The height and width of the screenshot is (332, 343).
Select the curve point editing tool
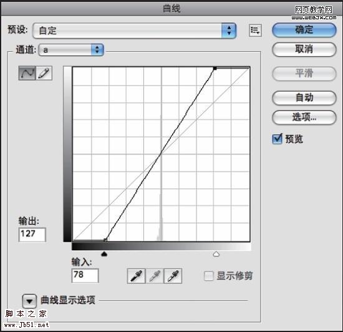point(27,73)
